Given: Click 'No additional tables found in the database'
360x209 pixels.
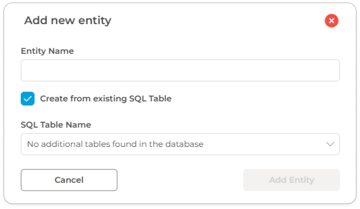Looking at the screenshot, I should pos(115,144).
